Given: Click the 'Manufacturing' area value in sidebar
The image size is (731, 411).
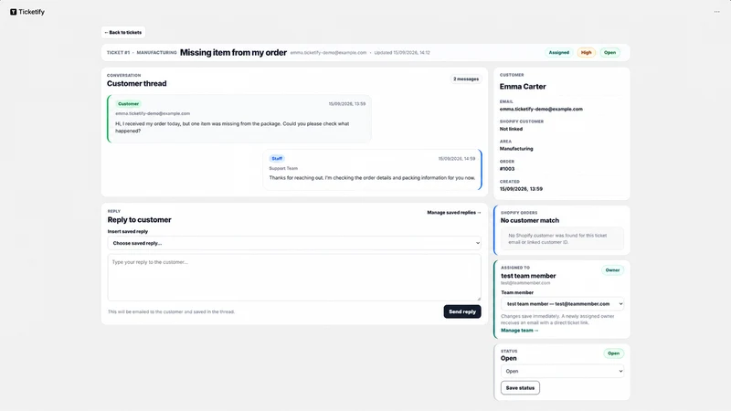Looking at the screenshot, I should [x=516, y=149].
